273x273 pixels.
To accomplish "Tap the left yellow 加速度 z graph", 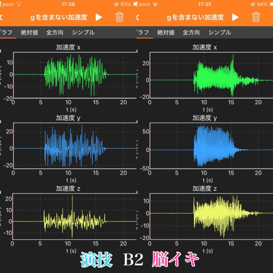I will click(75, 216).
